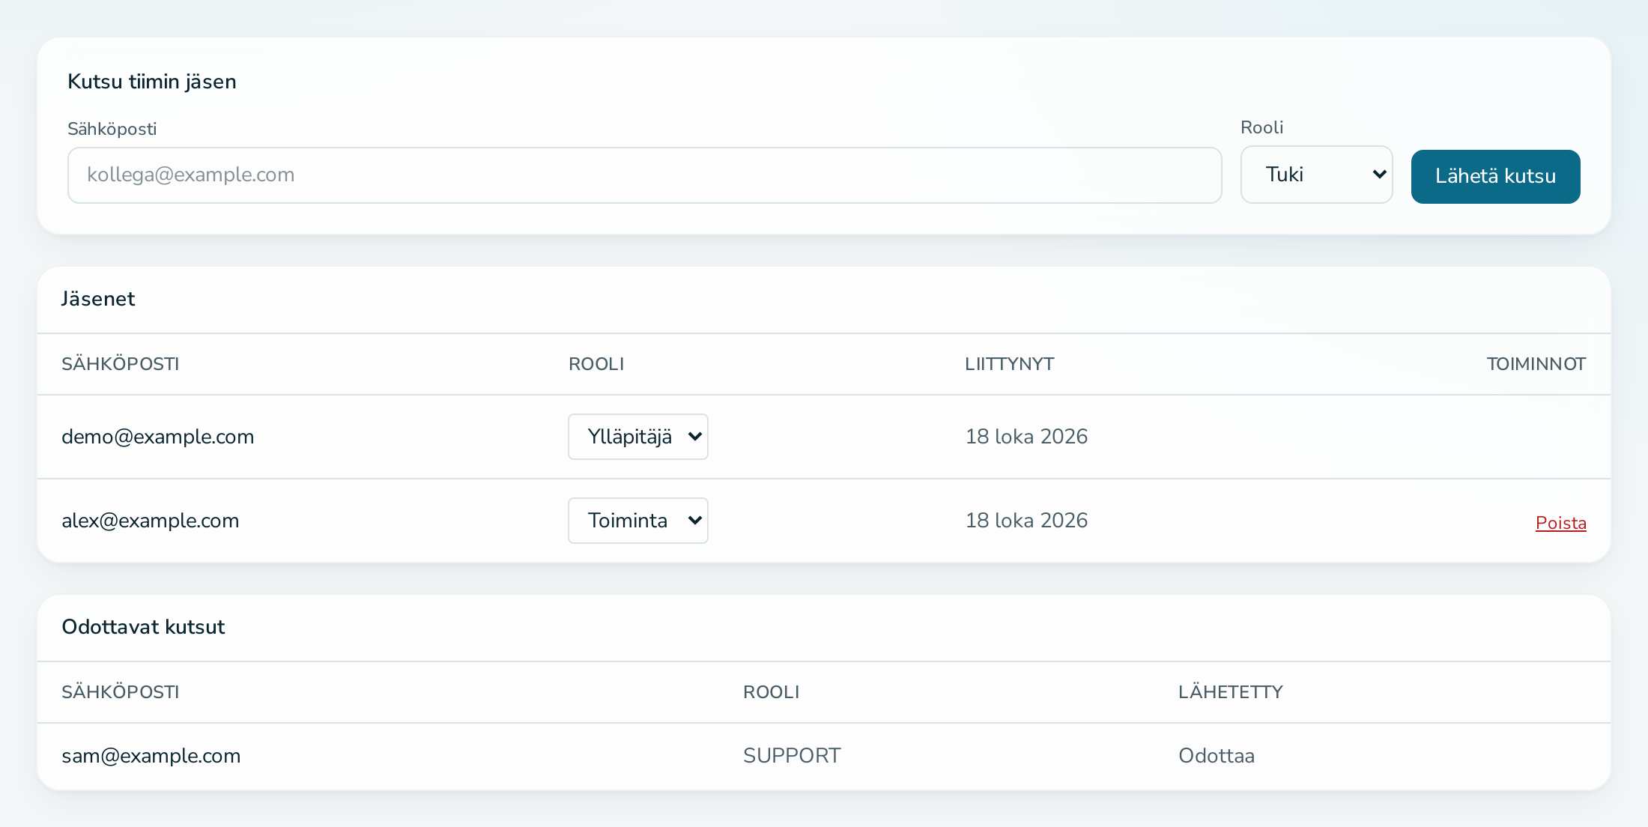
Task: Open the Ylläpitäjä role dropdown for demo@example.com
Action: tap(637, 437)
